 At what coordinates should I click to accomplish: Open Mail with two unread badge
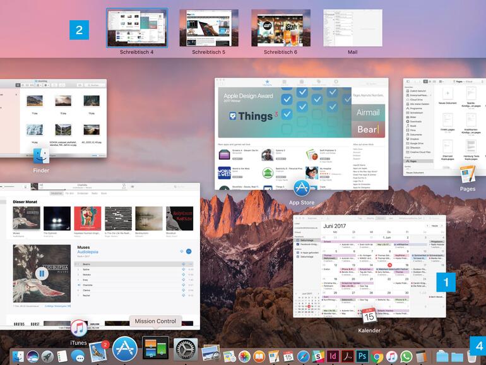[98, 352]
